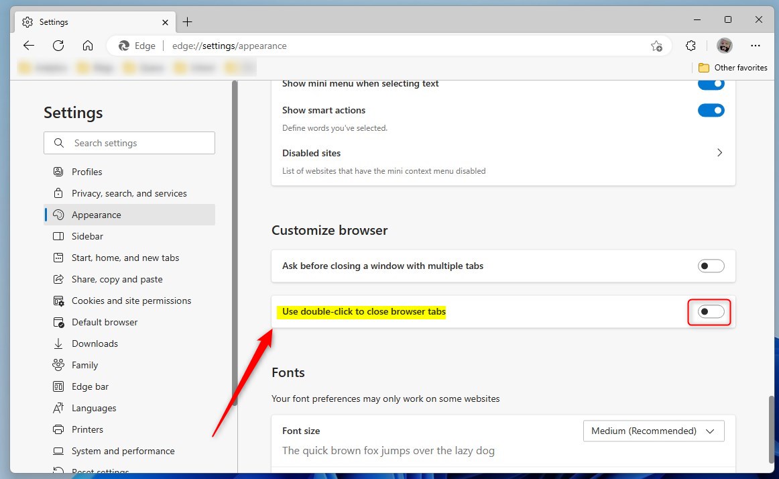779x479 pixels.
Task: Click the browser Back arrow icon
Action: [29, 46]
